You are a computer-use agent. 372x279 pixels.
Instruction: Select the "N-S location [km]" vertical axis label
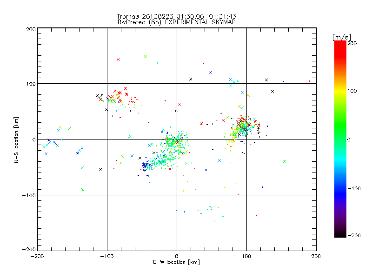(x=16, y=139)
